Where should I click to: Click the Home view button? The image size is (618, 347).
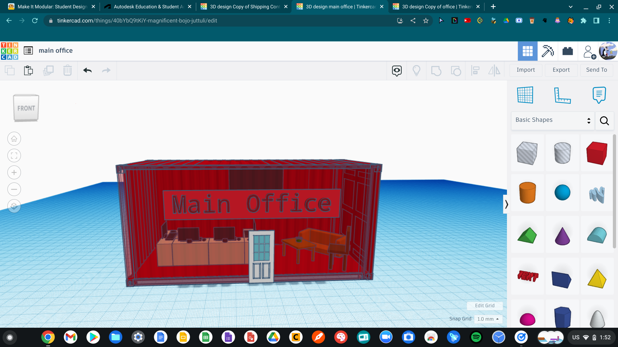tap(14, 139)
